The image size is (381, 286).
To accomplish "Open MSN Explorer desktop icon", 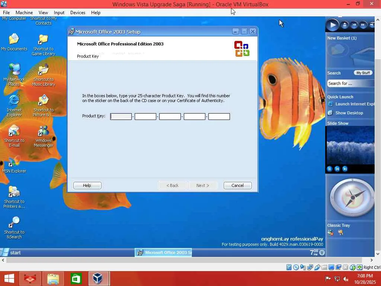I will [14, 165].
